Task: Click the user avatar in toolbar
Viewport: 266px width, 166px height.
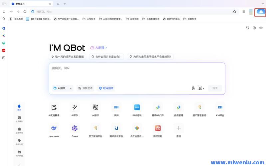Action: pyautogui.click(x=251, y=12)
